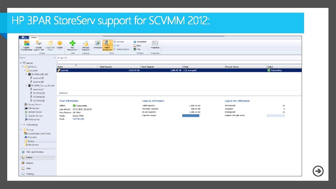Open the Jobs window from ribbon
336x189 pixels.
[x=137, y=46]
